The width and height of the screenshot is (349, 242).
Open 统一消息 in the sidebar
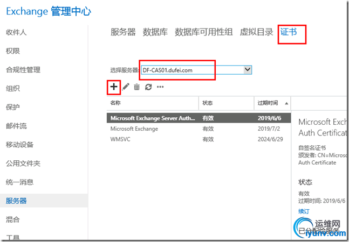[19, 182]
